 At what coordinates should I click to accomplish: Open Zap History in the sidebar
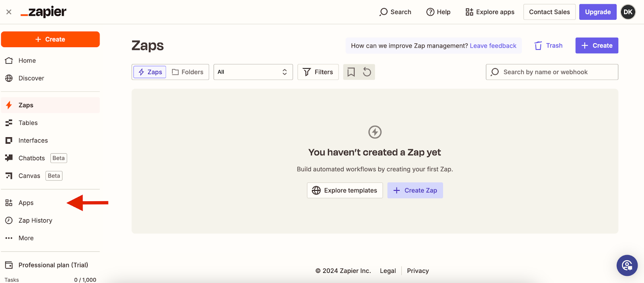35,221
